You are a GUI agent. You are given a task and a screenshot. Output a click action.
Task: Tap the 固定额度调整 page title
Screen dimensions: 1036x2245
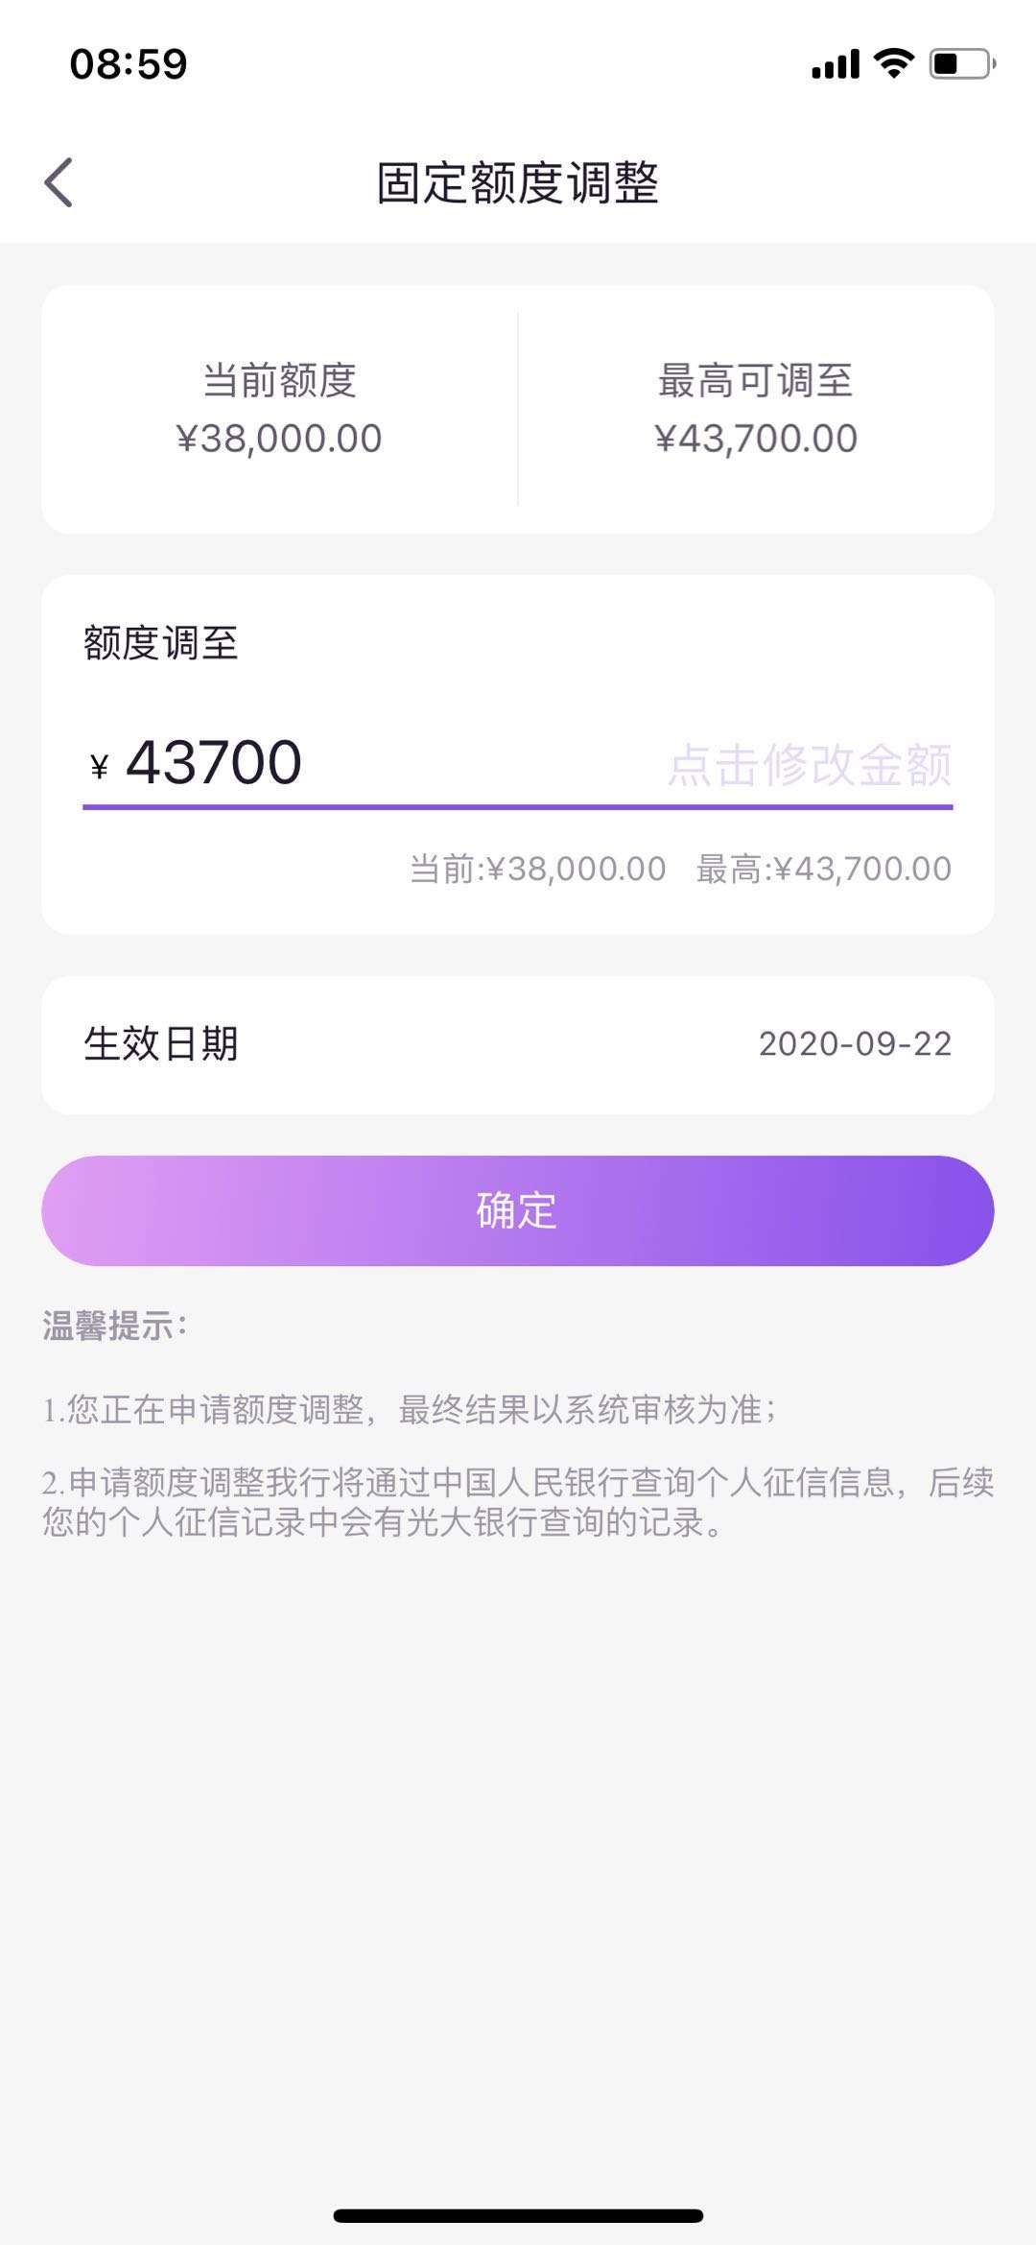[518, 182]
